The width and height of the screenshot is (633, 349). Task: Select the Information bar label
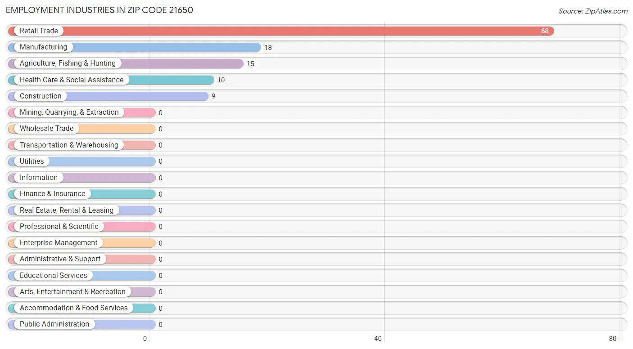click(39, 178)
